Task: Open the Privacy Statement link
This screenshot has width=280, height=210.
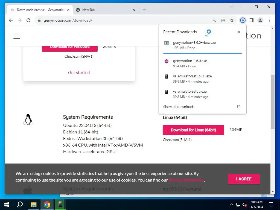Action: click(186, 180)
